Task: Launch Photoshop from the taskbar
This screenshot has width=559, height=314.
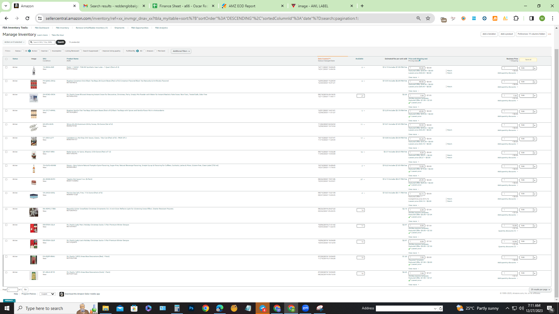Action: click(191, 308)
